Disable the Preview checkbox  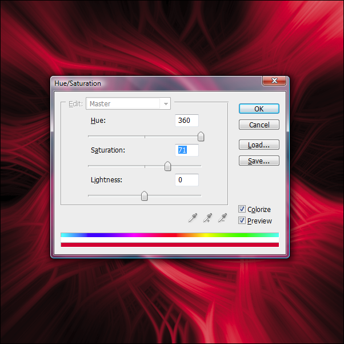[242, 221]
